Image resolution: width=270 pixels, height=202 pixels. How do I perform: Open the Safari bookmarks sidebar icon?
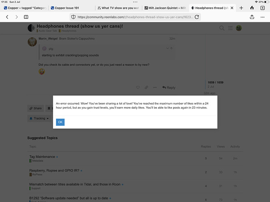[26, 17]
